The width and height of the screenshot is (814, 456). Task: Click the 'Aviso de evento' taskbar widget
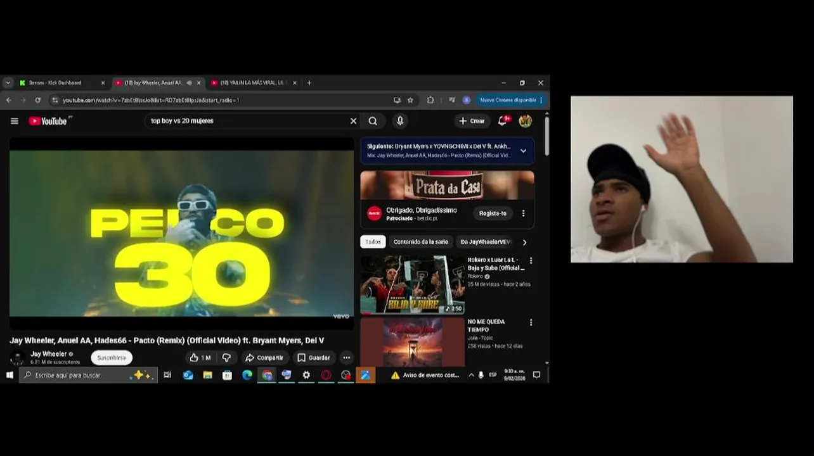click(425, 375)
